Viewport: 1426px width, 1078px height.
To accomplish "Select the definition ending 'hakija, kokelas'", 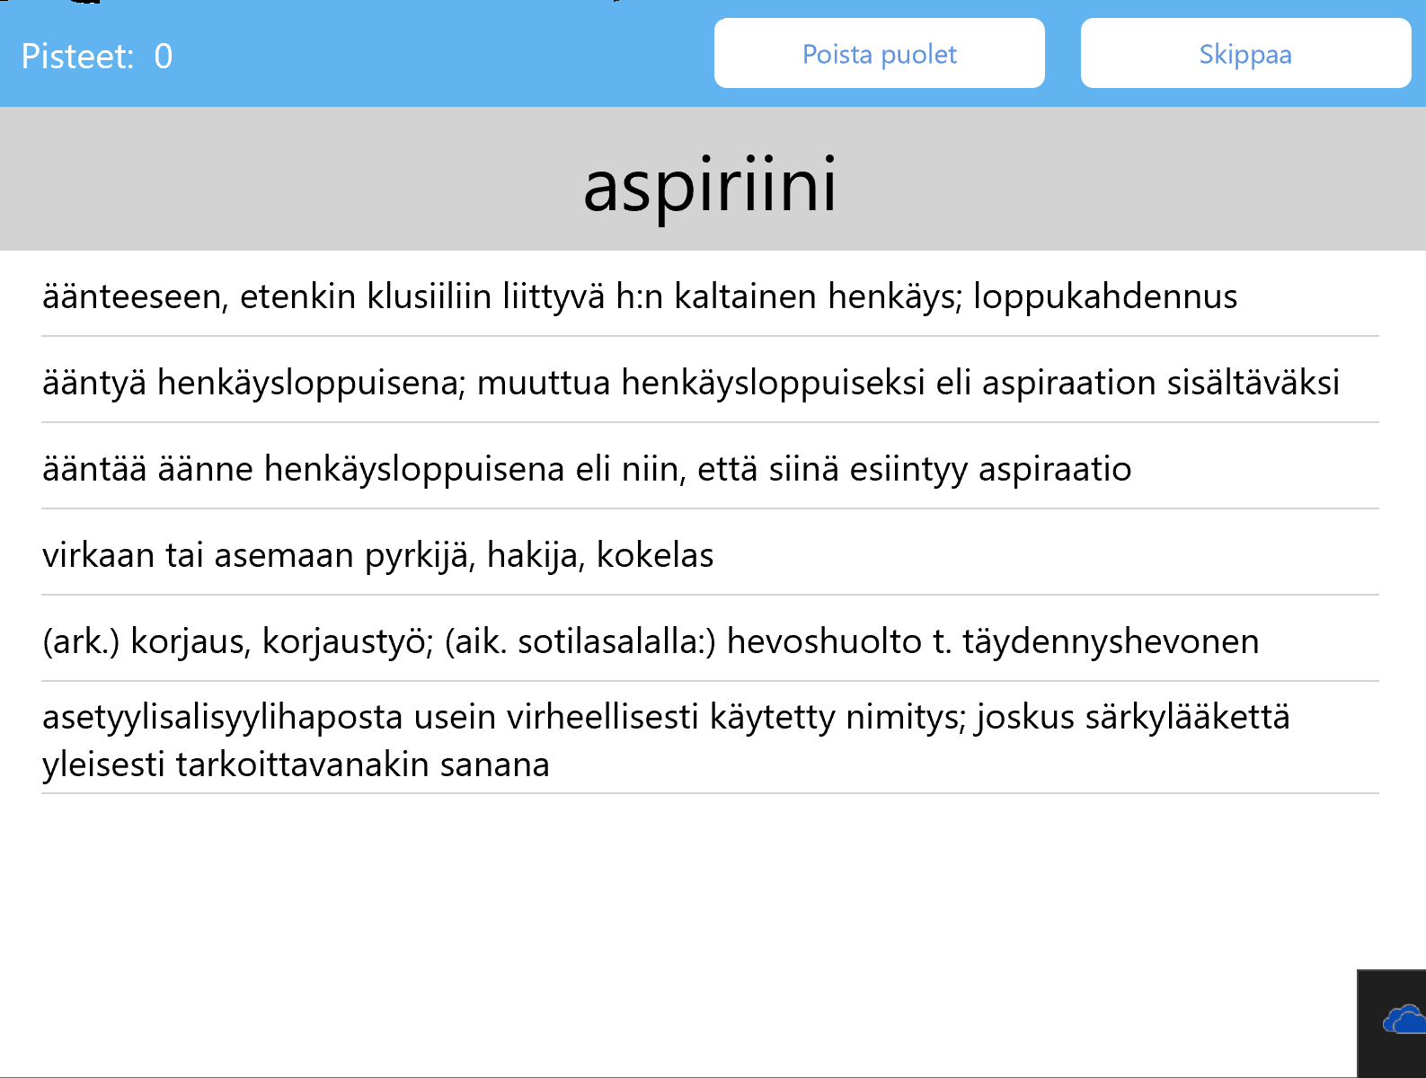I will [377, 555].
